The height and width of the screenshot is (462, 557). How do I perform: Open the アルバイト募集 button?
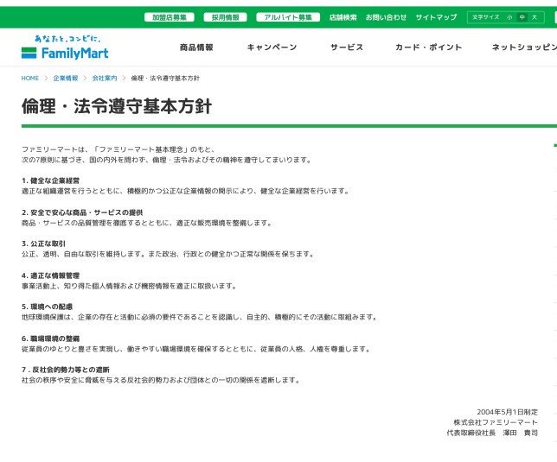tap(288, 17)
